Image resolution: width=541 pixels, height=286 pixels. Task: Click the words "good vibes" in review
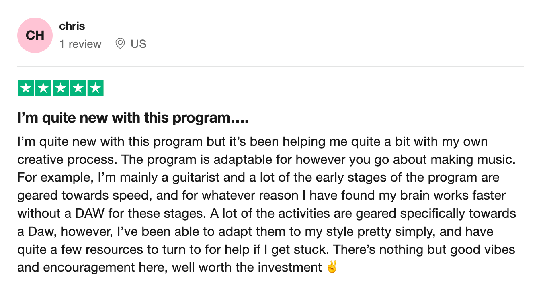tap(482, 249)
